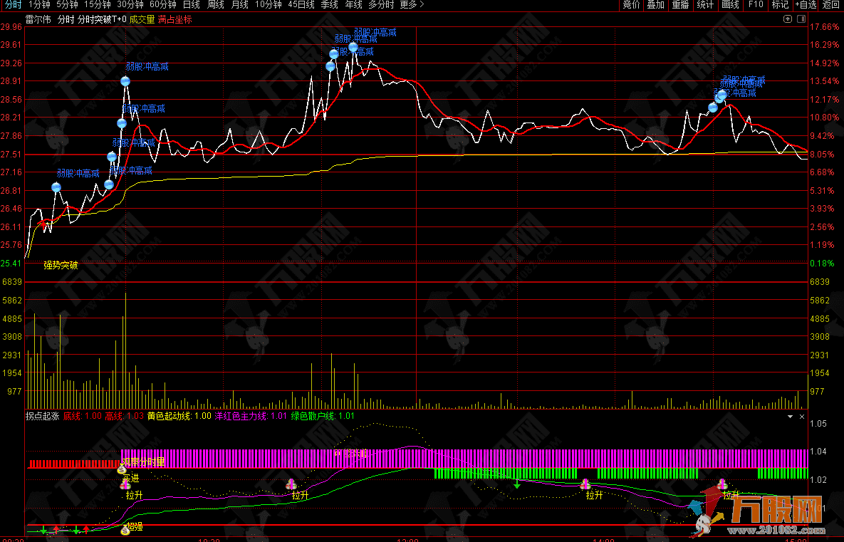Add stock via +自选 button

click(806, 5)
